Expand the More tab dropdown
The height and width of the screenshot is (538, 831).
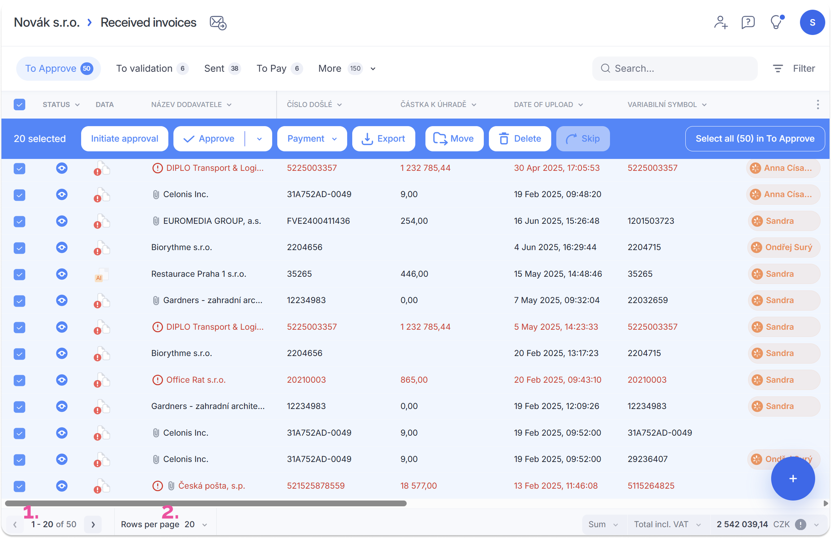[x=373, y=68]
